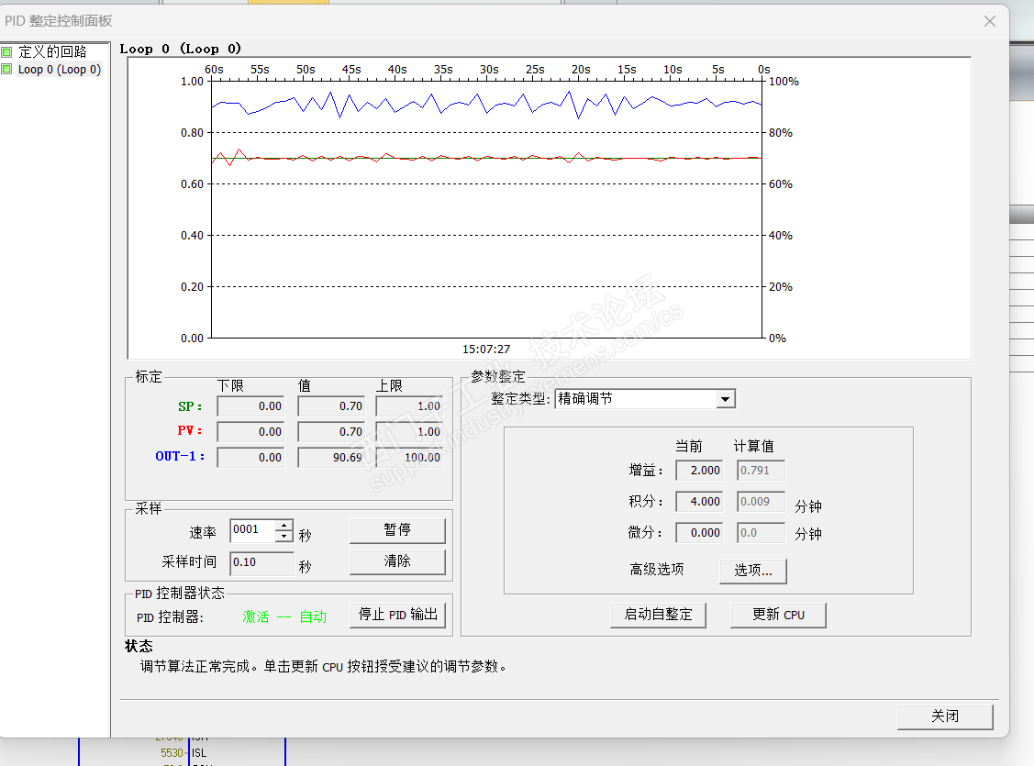Select the 定义的回路 tree root
The width and height of the screenshot is (1034, 766).
pos(52,51)
